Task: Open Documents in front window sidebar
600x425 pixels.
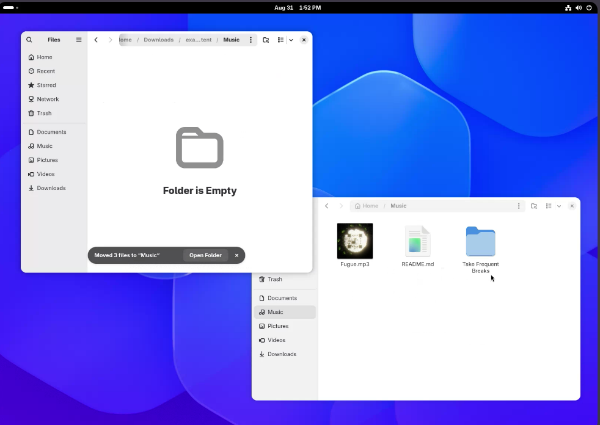Action: (54, 132)
